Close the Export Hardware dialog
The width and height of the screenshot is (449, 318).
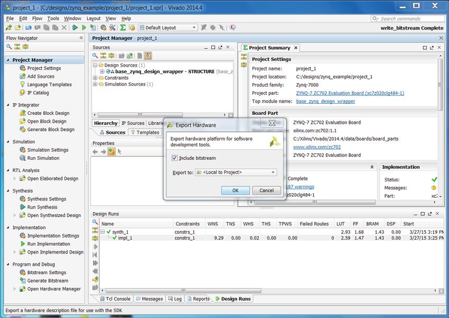click(272, 123)
